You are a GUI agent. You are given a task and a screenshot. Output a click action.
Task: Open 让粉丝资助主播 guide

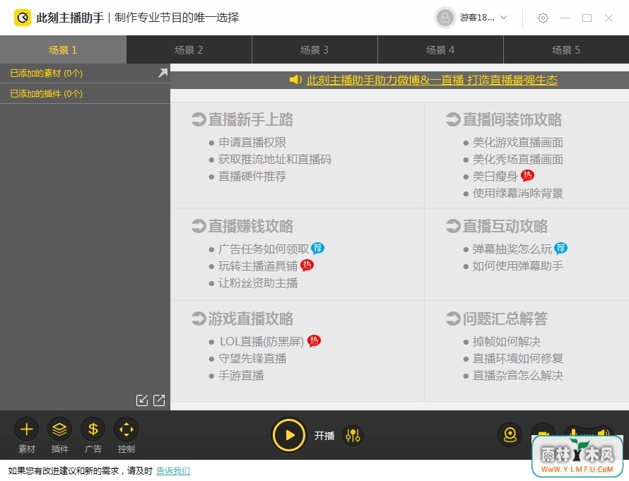[258, 283]
